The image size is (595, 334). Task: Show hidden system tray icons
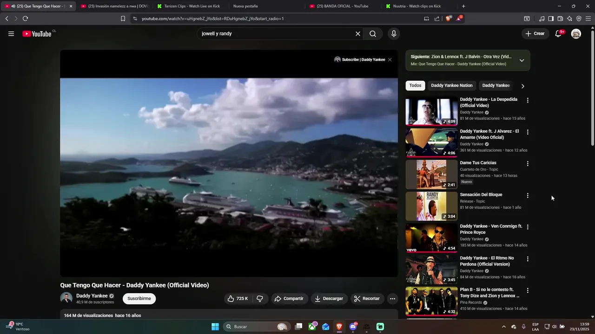[x=504, y=327]
